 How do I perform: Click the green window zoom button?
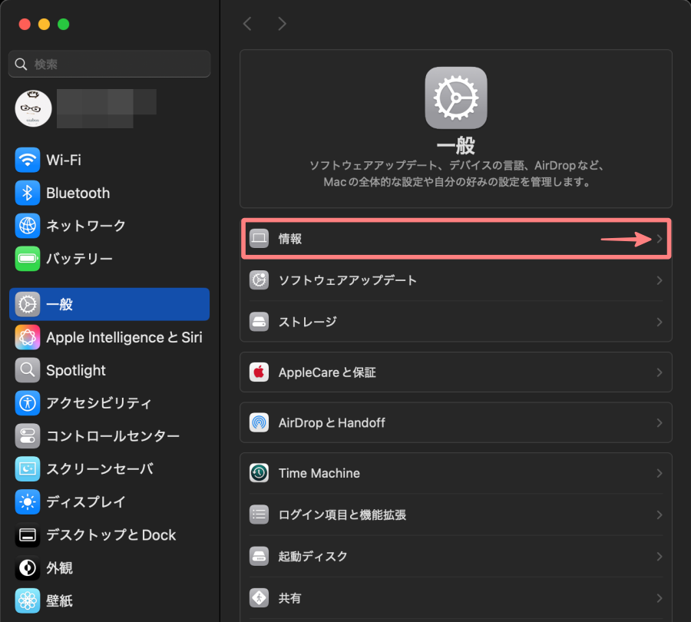coord(64,25)
